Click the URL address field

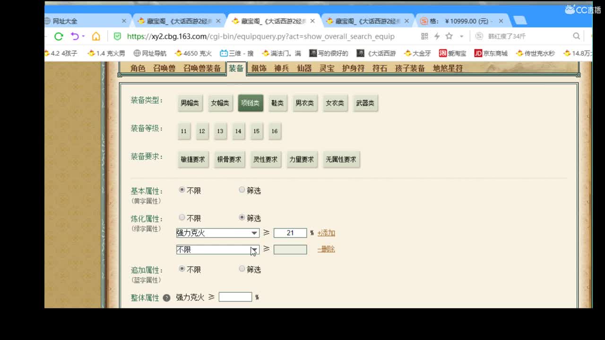260,36
